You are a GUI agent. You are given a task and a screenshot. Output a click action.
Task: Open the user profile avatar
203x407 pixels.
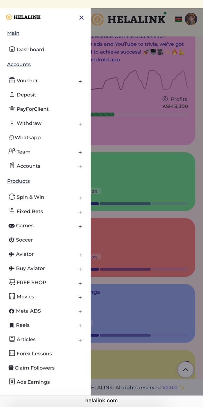[x=191, y=19]
